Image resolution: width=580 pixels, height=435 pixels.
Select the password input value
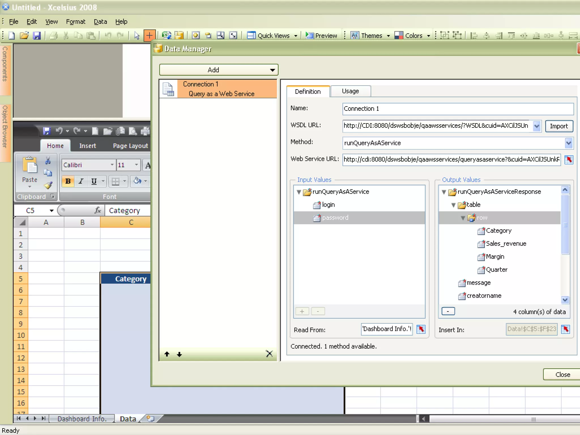(x=359, y=218)
